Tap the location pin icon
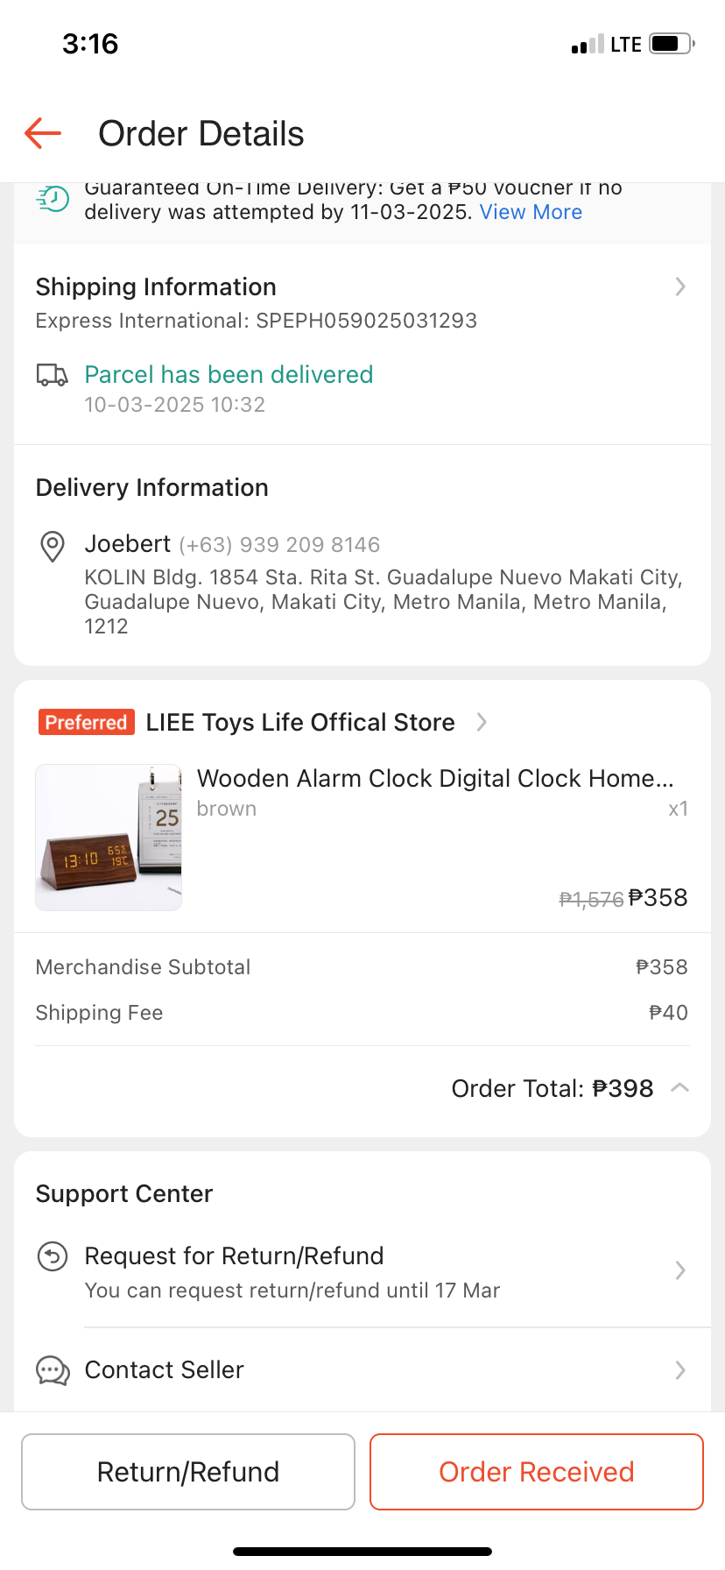 [53, 546]
